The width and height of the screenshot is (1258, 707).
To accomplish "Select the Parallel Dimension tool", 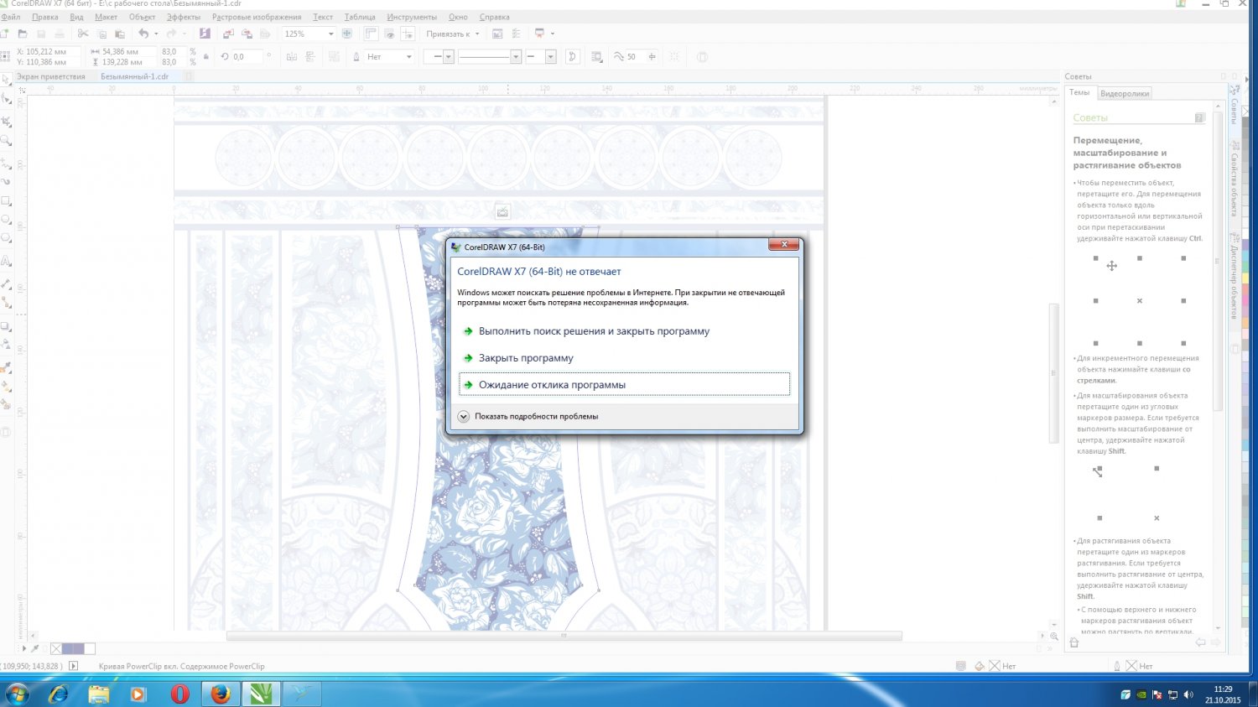I will [7, 283].
